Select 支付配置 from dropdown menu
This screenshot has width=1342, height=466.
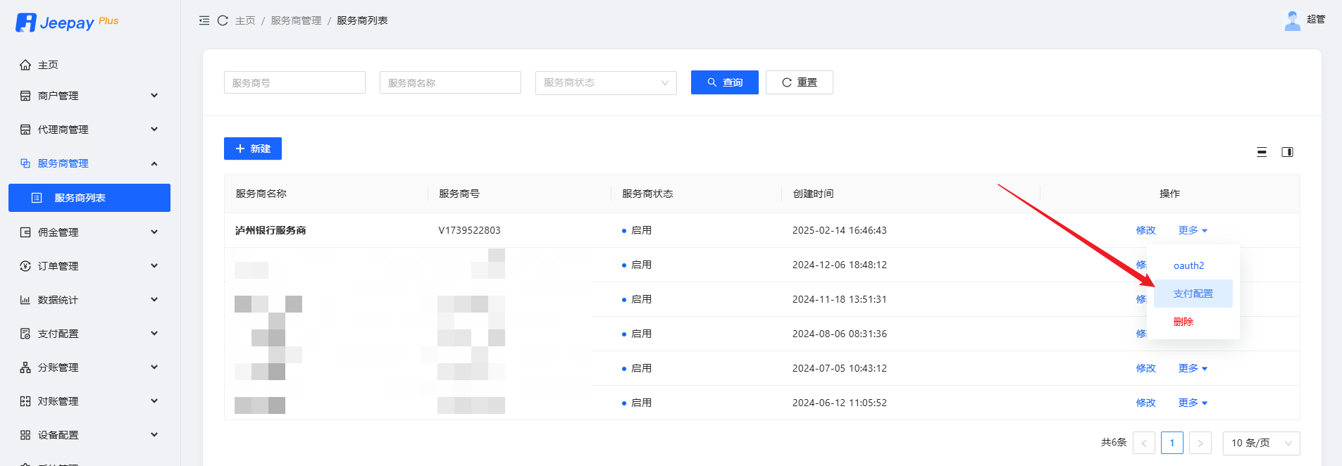click(1193, 294)
